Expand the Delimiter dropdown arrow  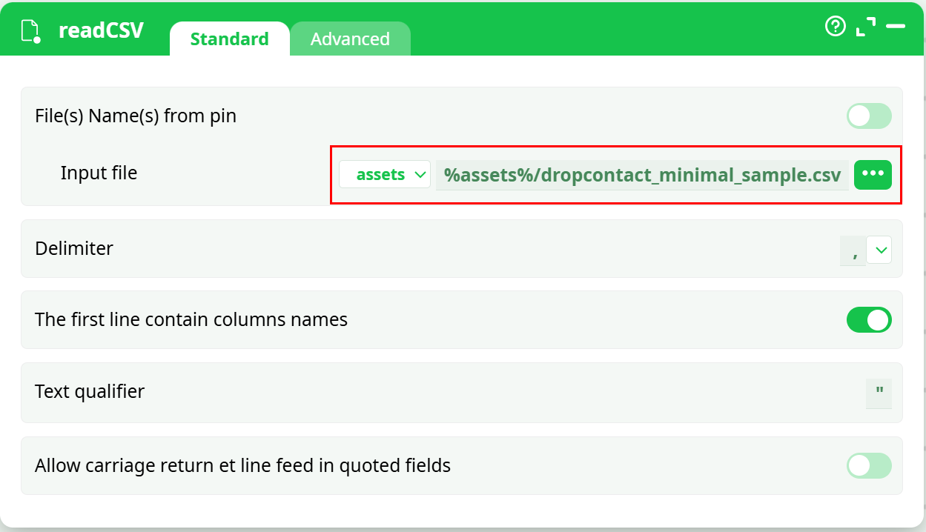tap(879, 250)
